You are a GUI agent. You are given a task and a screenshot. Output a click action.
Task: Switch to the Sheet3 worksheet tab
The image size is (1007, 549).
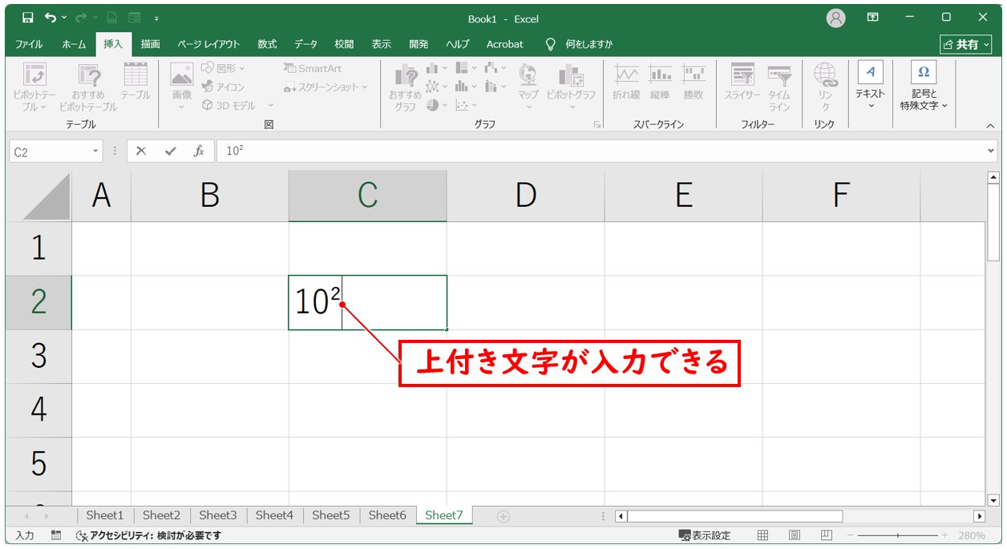pyautogui.click(x=217, y=515)
